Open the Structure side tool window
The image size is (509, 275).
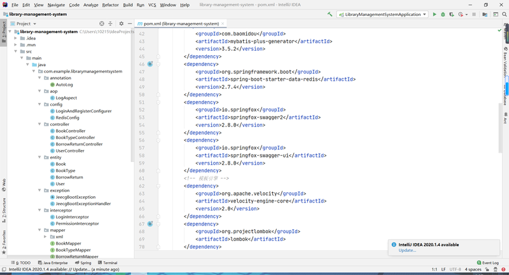coord(4,211)
